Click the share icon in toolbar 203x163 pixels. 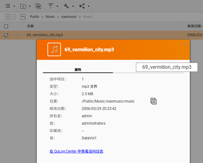click(x=82, y=6)
